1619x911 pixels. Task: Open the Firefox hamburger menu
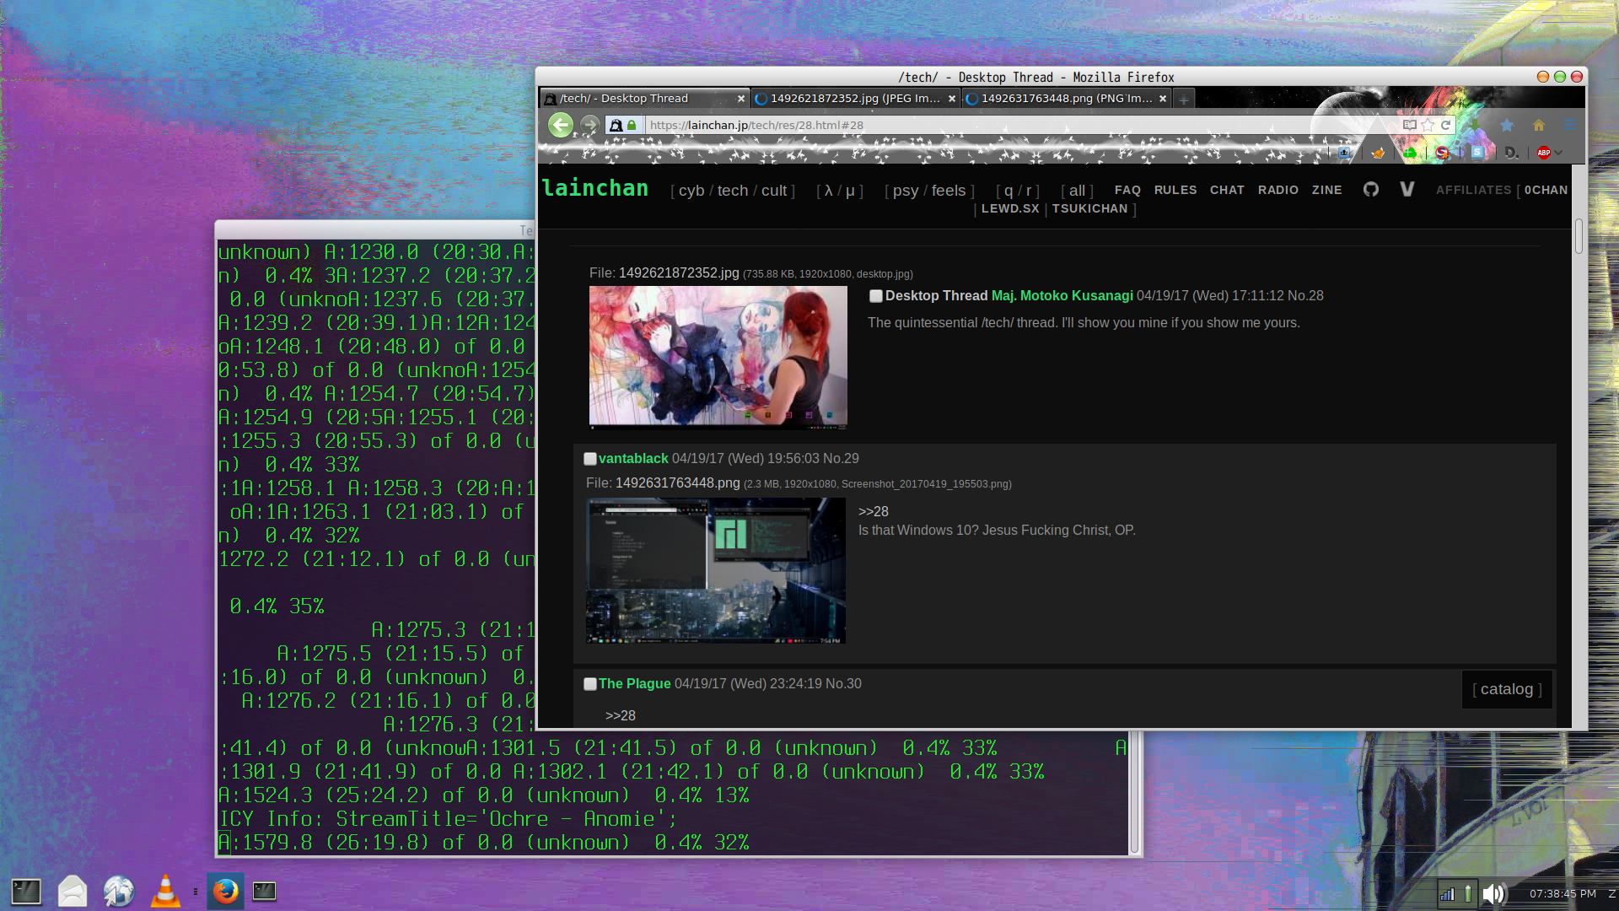click(1570, 125)
